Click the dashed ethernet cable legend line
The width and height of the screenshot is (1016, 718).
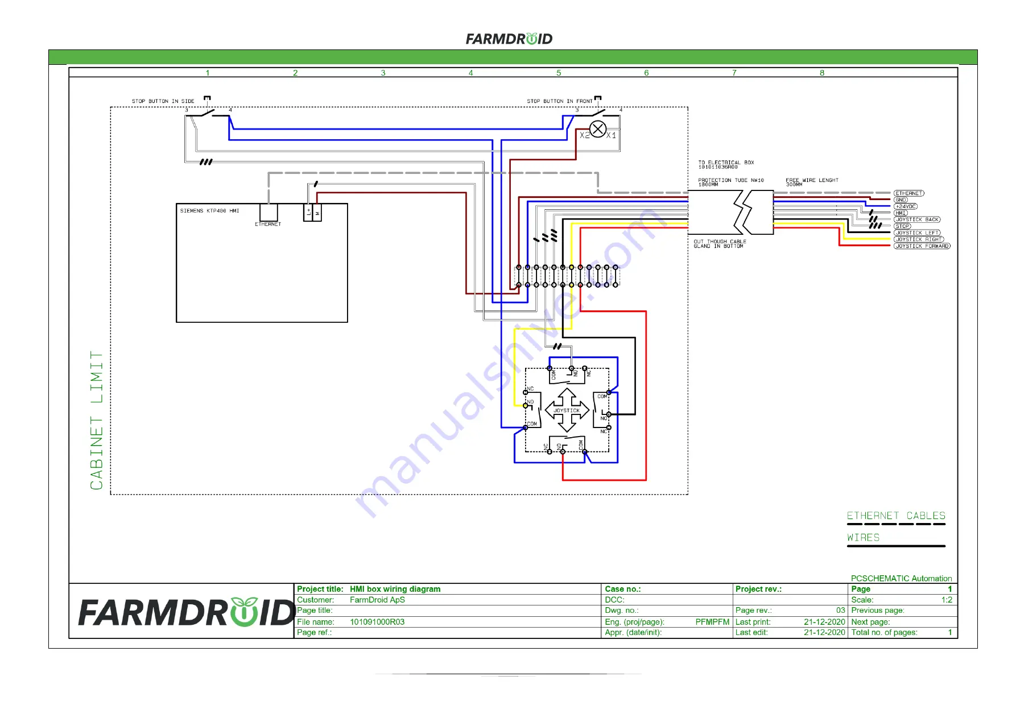pyautogui.click(x=896, y=524)
